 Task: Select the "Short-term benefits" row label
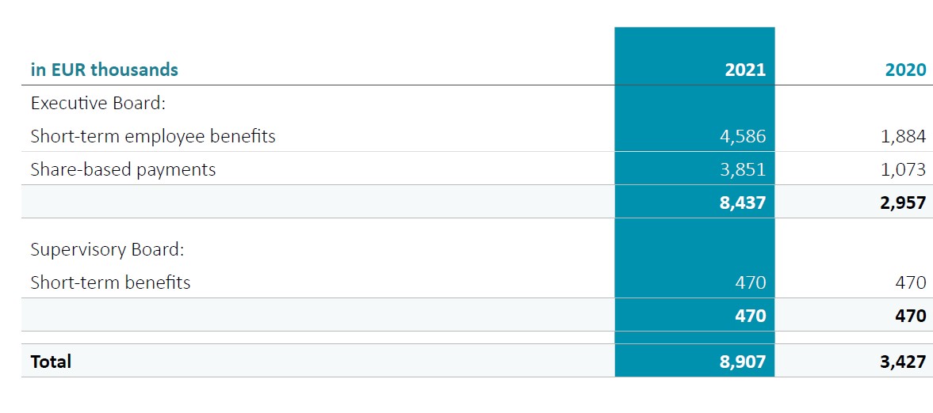click(110, 282)
